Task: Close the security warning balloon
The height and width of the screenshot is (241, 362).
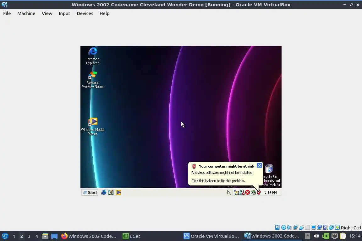Action: 260,166
